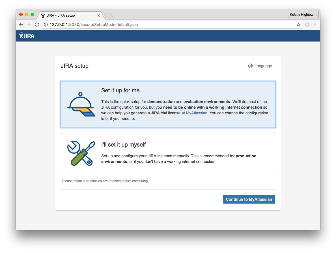Click the JIRA favicon on the tab
The height and width of the screenshot is (253, 336).
(x=43, y=16)
